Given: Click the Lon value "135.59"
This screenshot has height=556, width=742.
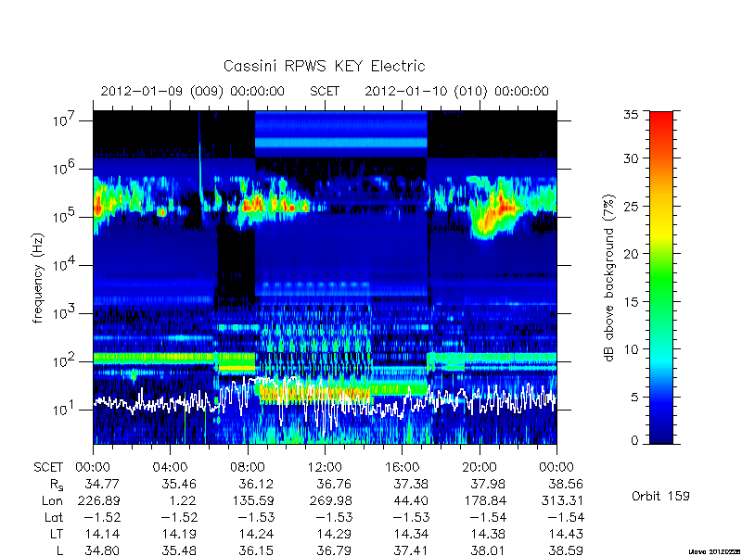Looking at the screenshot, I should [252, 500].
